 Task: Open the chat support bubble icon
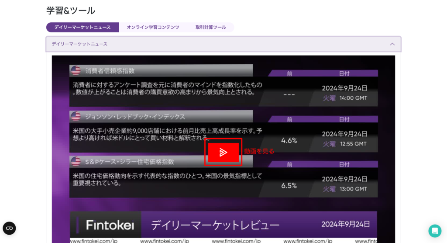pyautogui.click(x=435, y=231)
